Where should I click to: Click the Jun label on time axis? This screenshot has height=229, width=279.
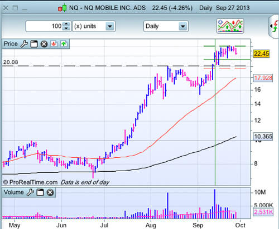(61, 225)
